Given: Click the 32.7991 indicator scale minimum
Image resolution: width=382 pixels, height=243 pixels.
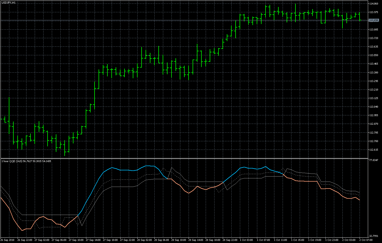Looking at the screenshot, I should click(x=373, y=236).
